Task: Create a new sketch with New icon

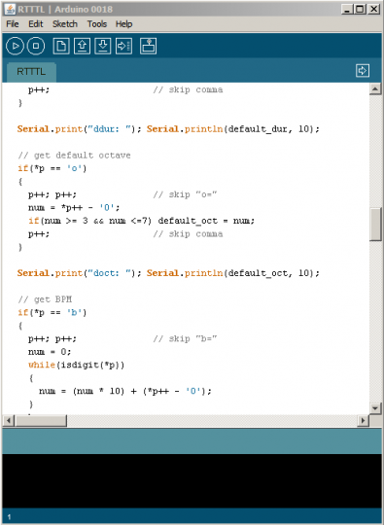Action: [x=61, y=46]
